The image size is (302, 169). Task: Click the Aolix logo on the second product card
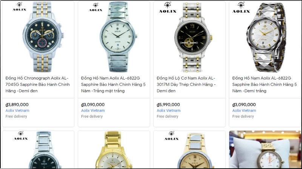click(x=96, y=7)
